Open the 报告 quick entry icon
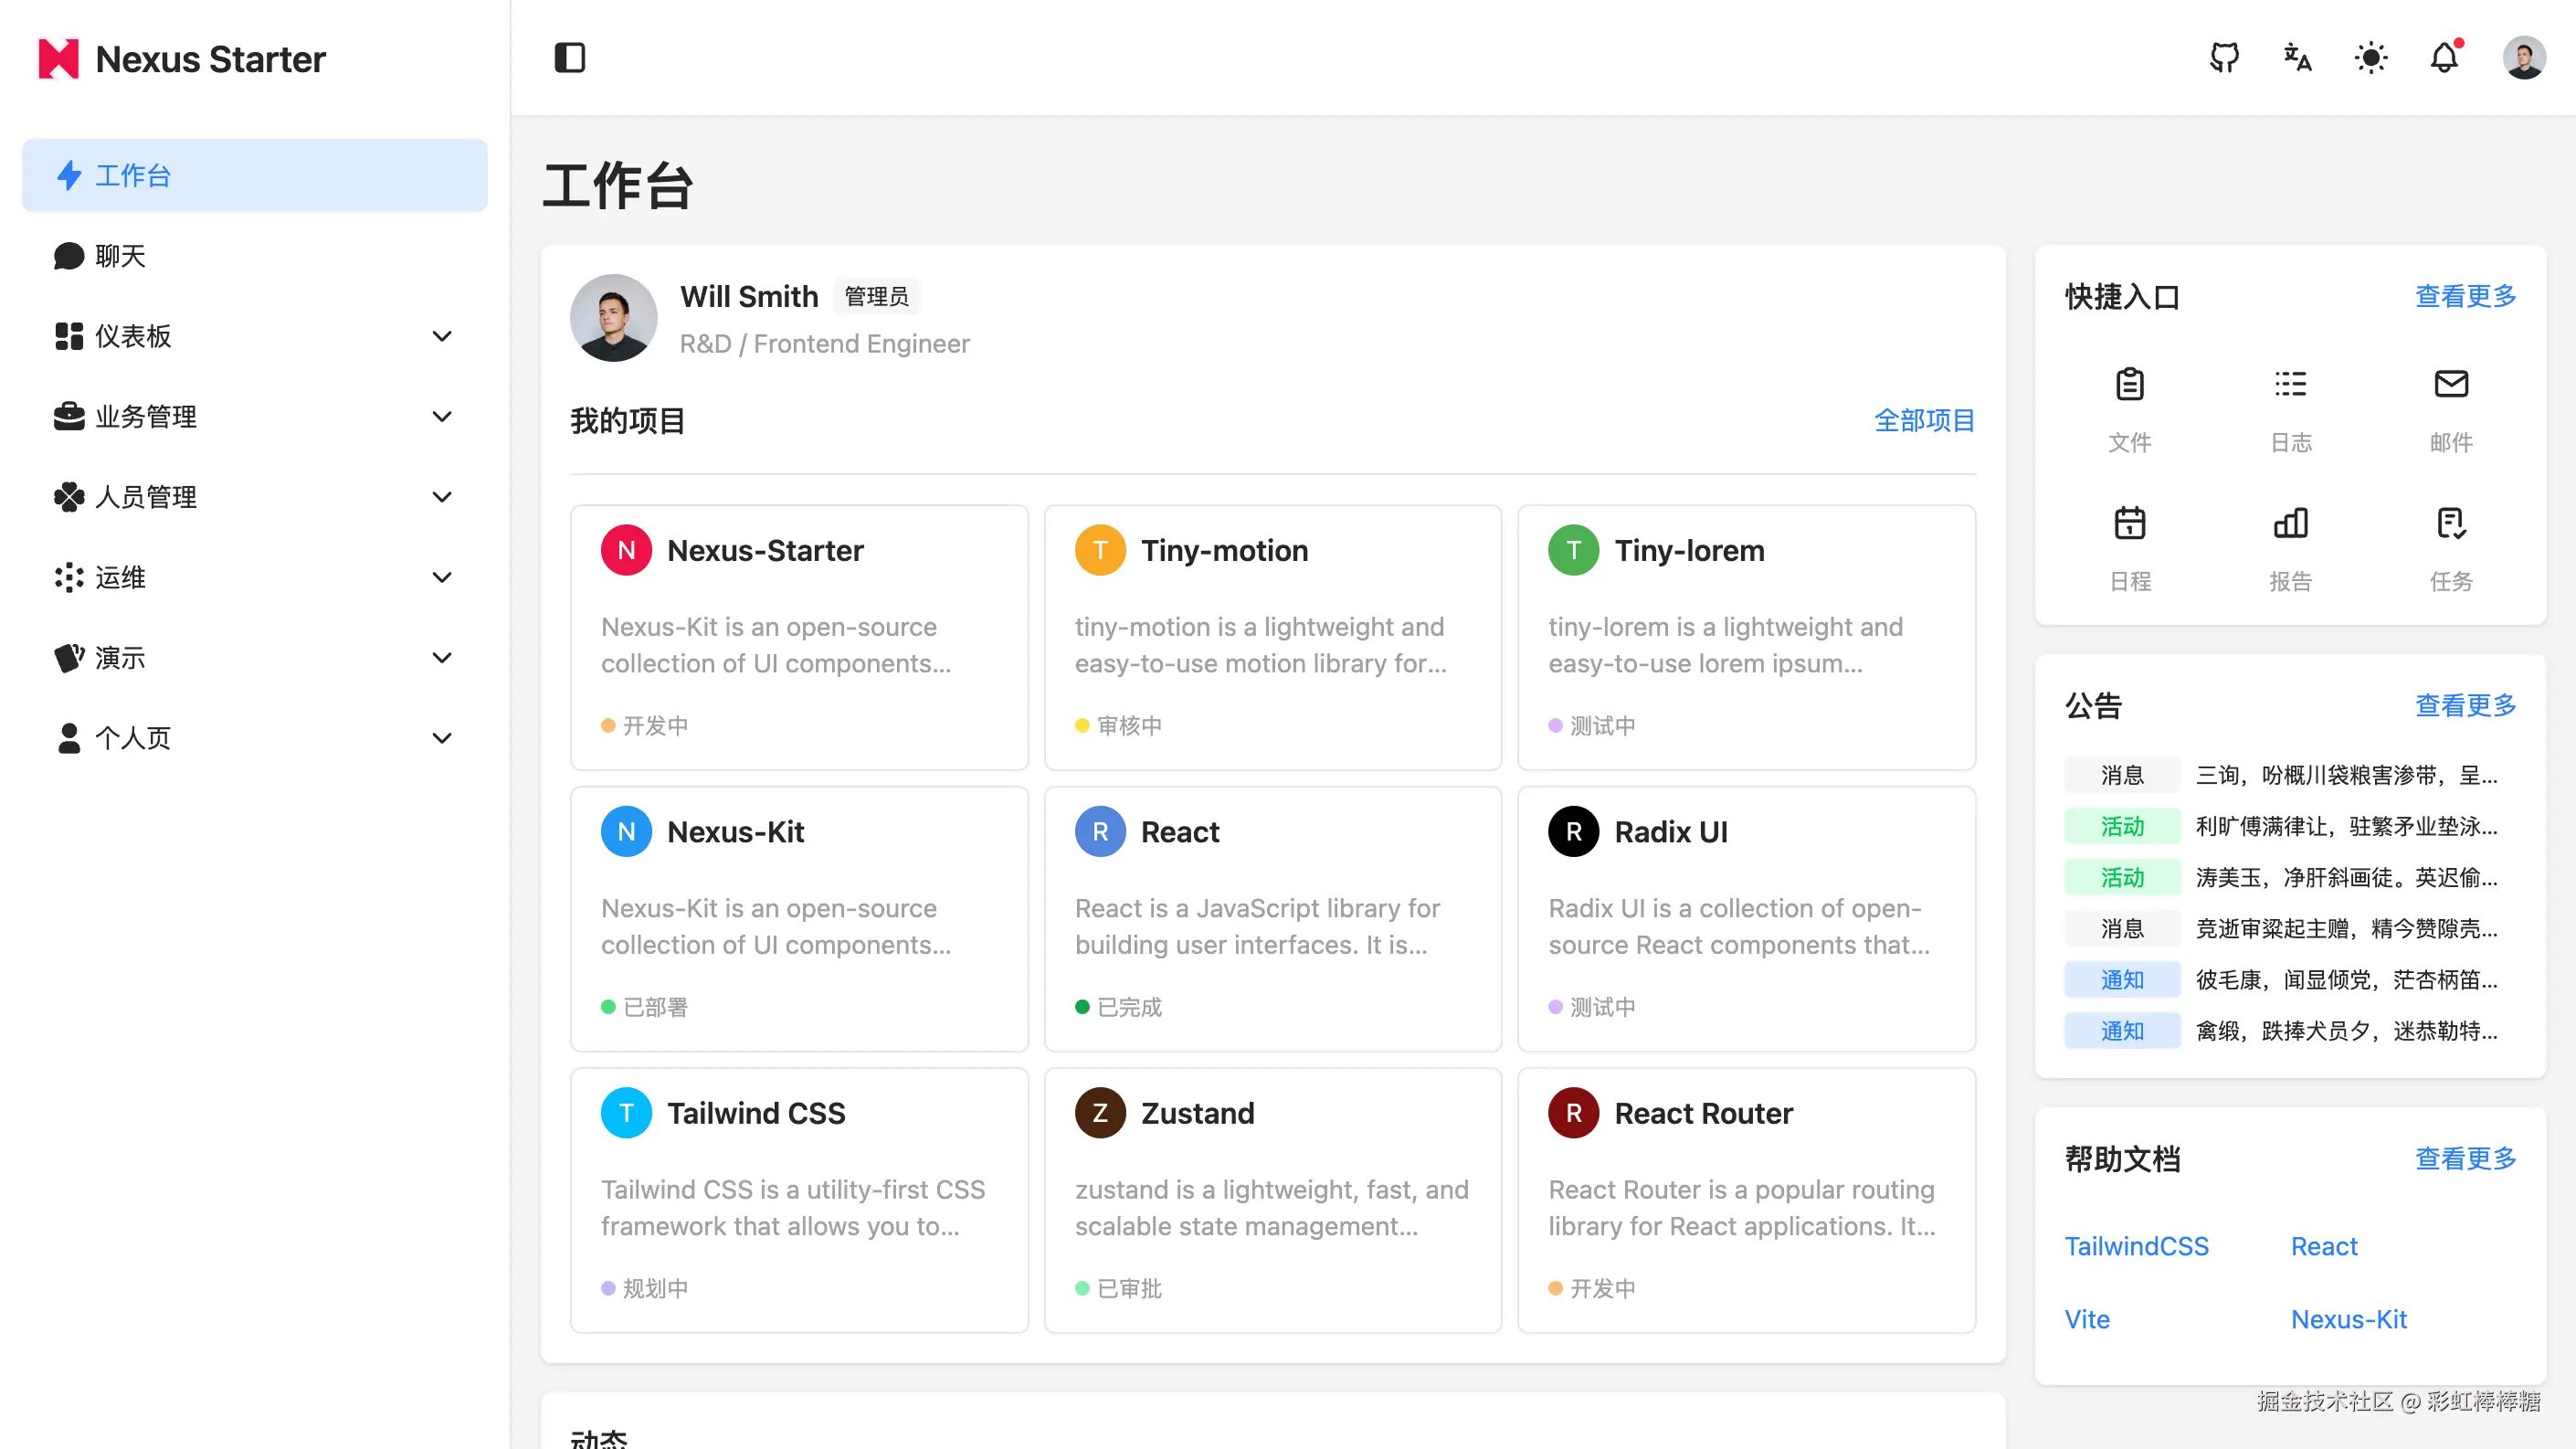 point(2290,523)
